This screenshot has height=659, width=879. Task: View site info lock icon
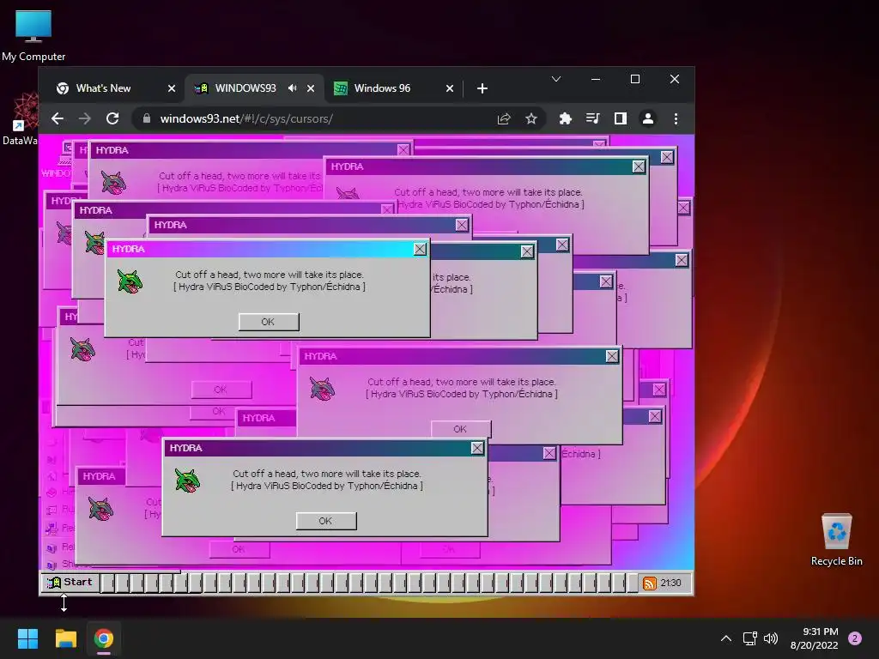coord(146,118)
